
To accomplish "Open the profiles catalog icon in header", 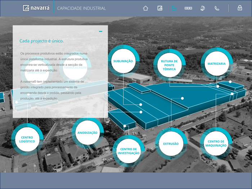I will click(188, 8).
